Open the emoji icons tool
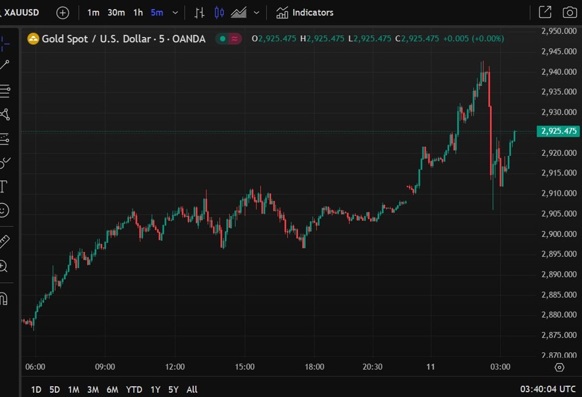This screenshot has width=582, height=397. click(x=4, y=210)
